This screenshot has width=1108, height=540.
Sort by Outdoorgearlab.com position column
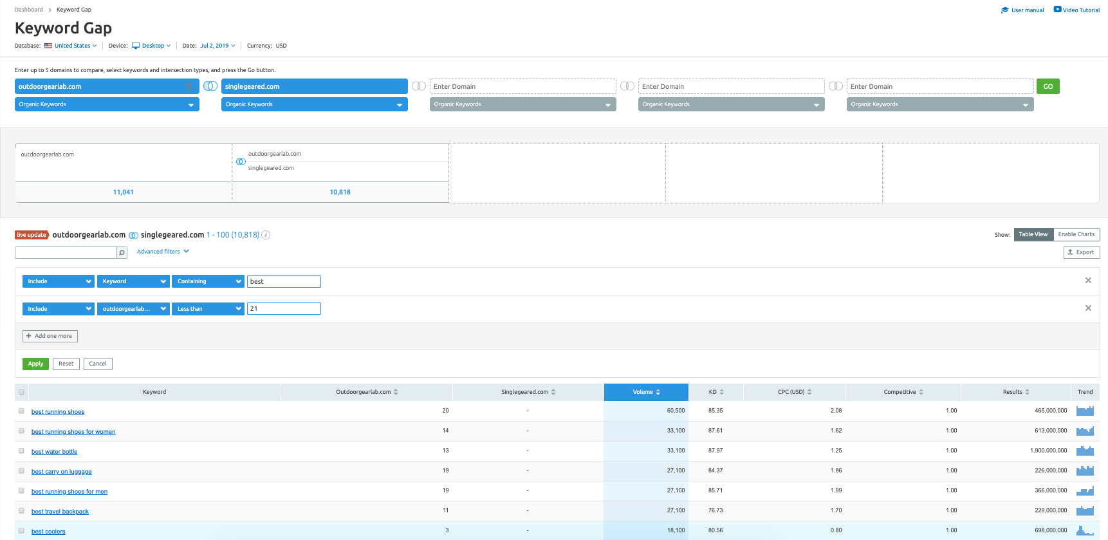click(396, 392)
